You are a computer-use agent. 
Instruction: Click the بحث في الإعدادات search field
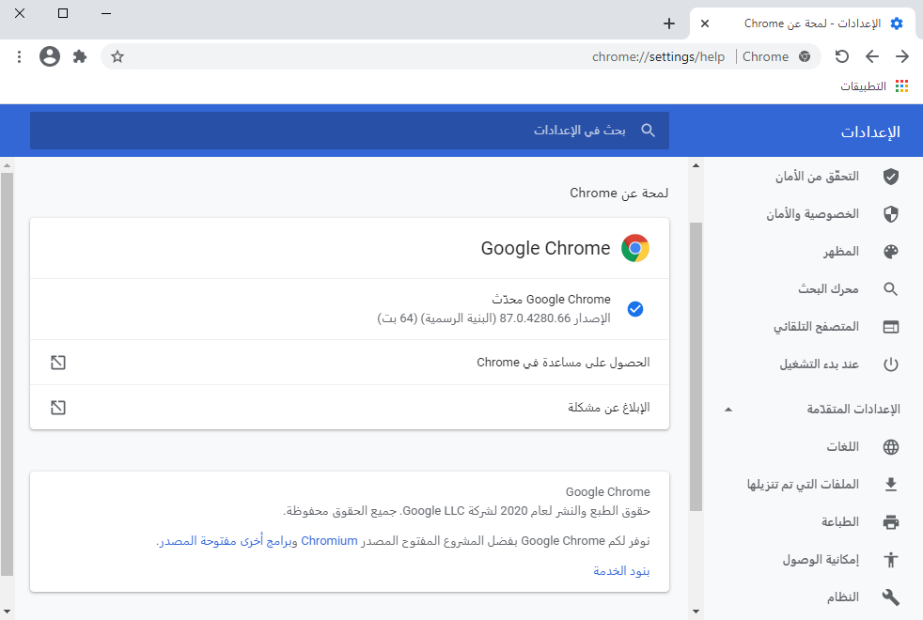coord(350,131)
